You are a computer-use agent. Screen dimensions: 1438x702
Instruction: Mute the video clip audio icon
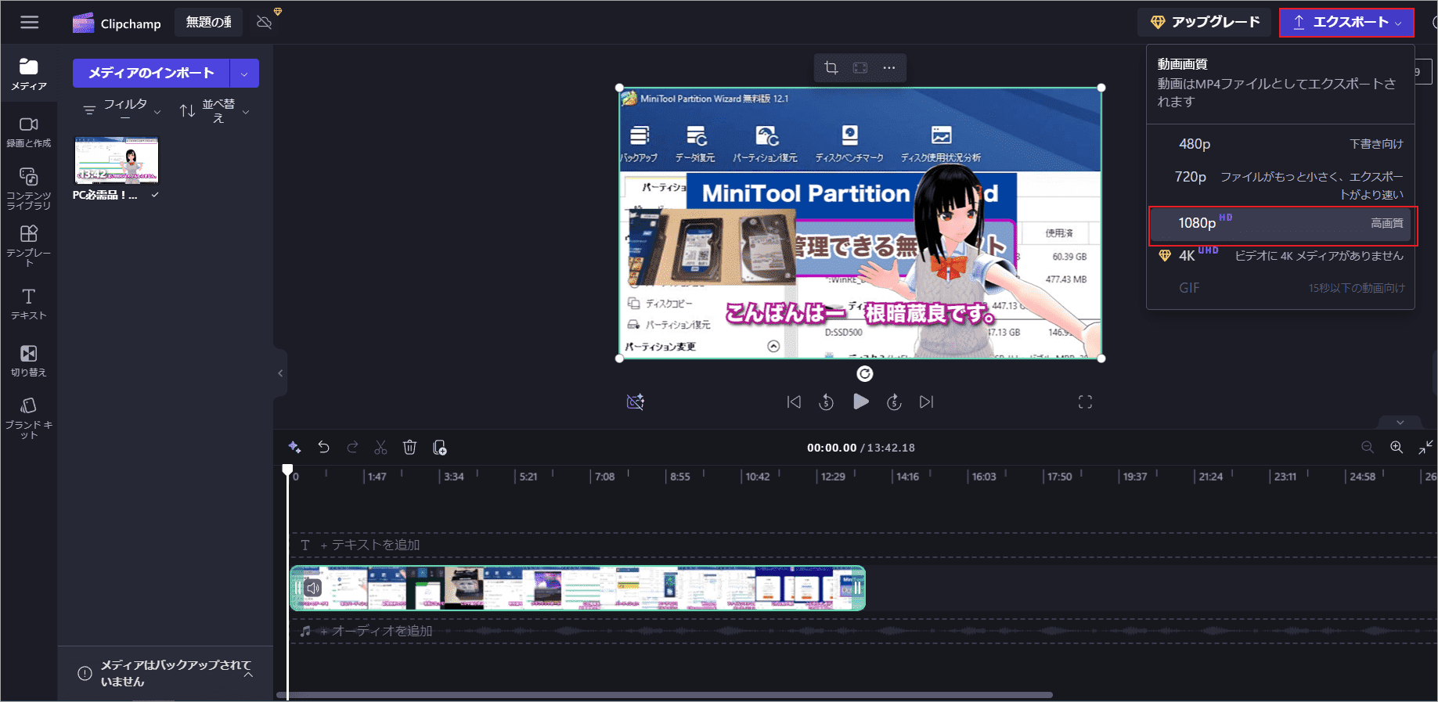(313, 589)
